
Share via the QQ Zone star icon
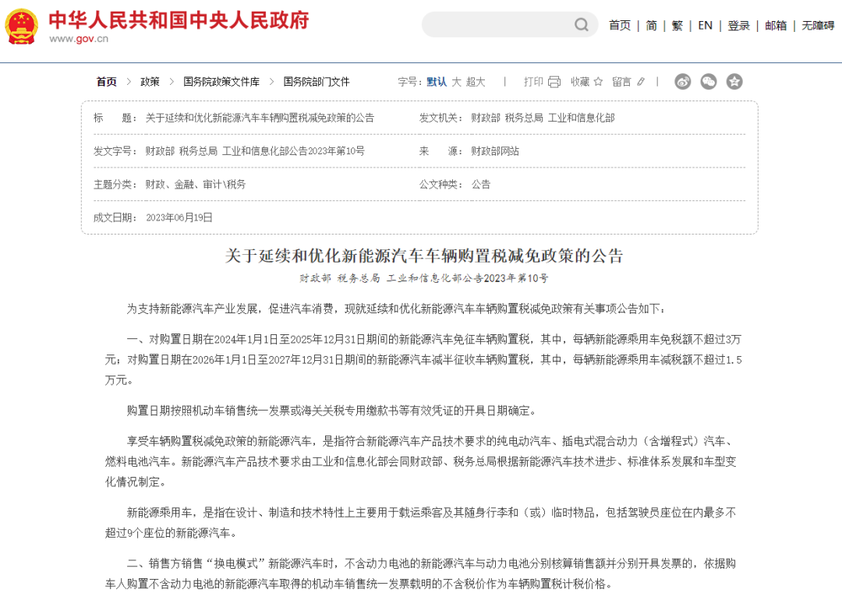[734, 82]
